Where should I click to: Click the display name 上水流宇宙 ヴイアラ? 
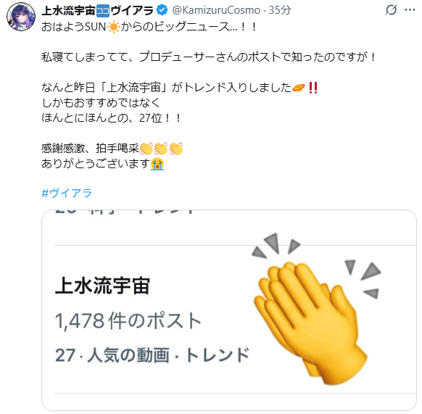point(97,10)
